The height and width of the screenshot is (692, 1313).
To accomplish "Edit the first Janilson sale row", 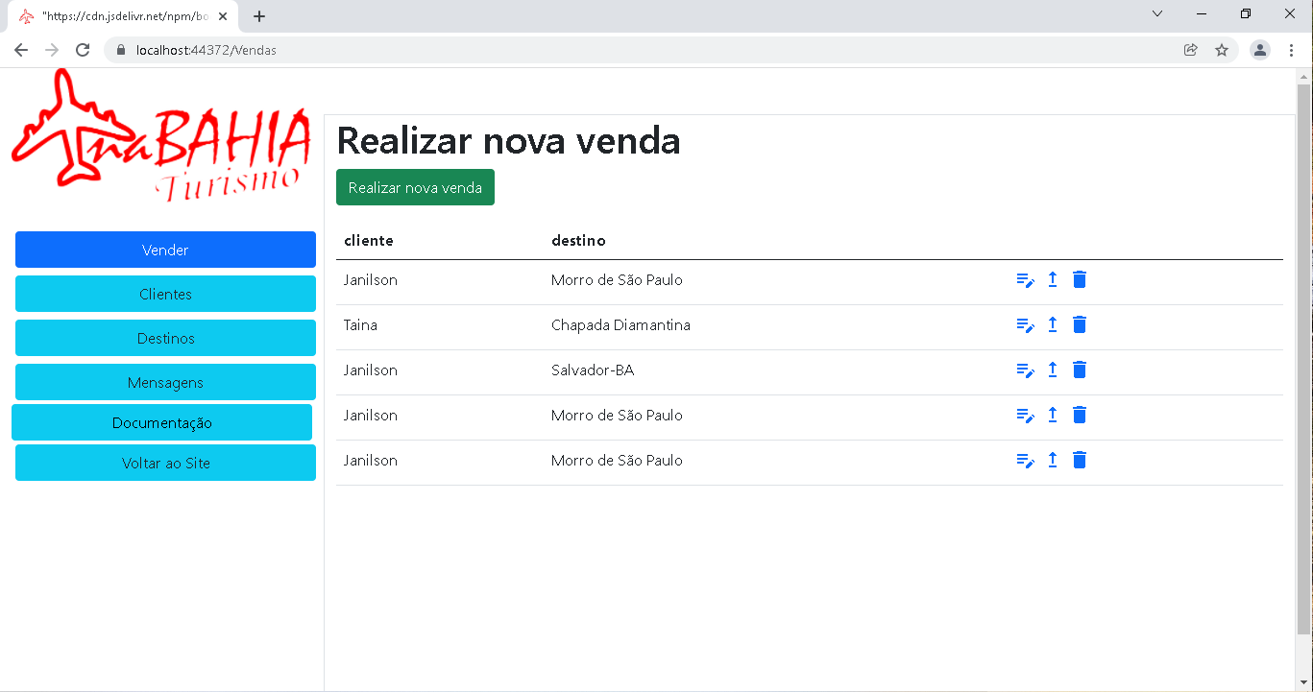I will [x=1025, y=279].
